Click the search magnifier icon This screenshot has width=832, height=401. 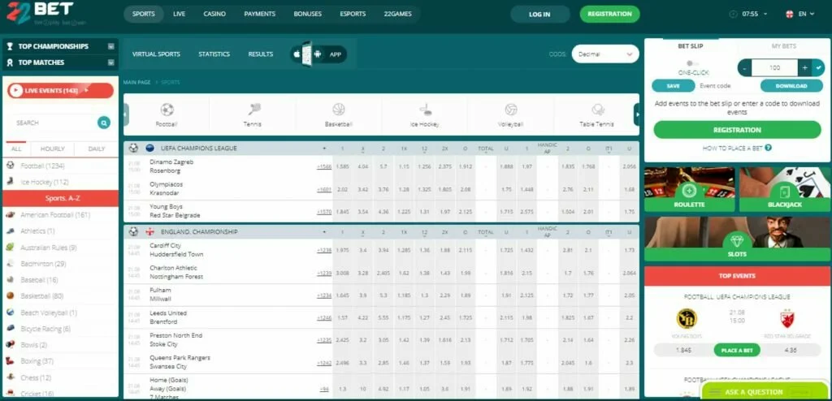coord(103,123)
